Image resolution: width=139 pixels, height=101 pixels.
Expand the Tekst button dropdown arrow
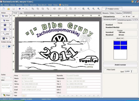[11, 16]
